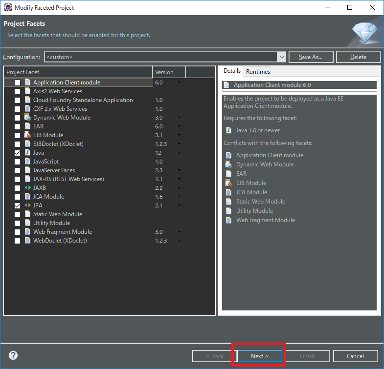Click the Next button
Screen dimensions: 384x369
click(259, 356)
